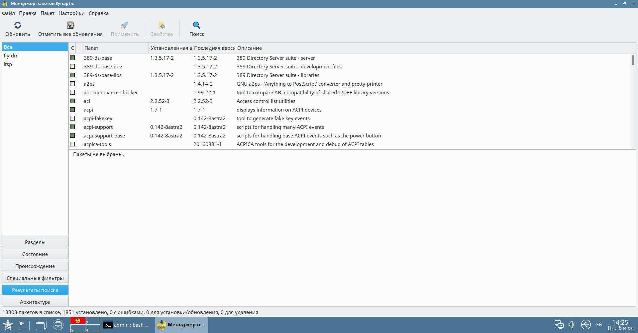Toggle status checkbox for a2ps package
The image size is (638, 333).
coord(72,84)
